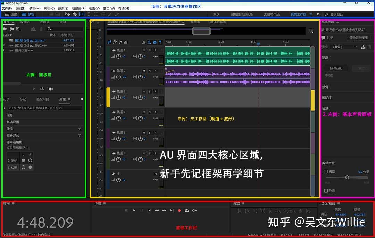Mute Track 5 (轨道 5)

(144, 133)
